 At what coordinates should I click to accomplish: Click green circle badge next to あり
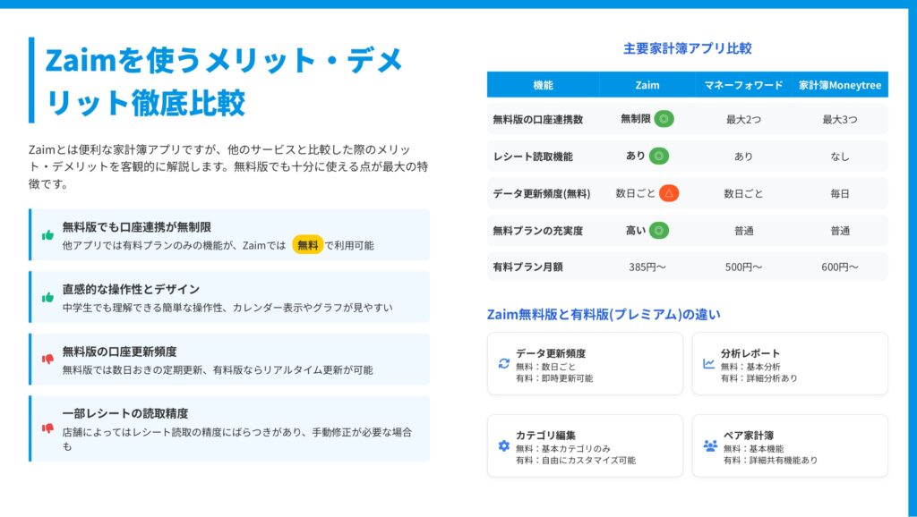pos(659,156)
